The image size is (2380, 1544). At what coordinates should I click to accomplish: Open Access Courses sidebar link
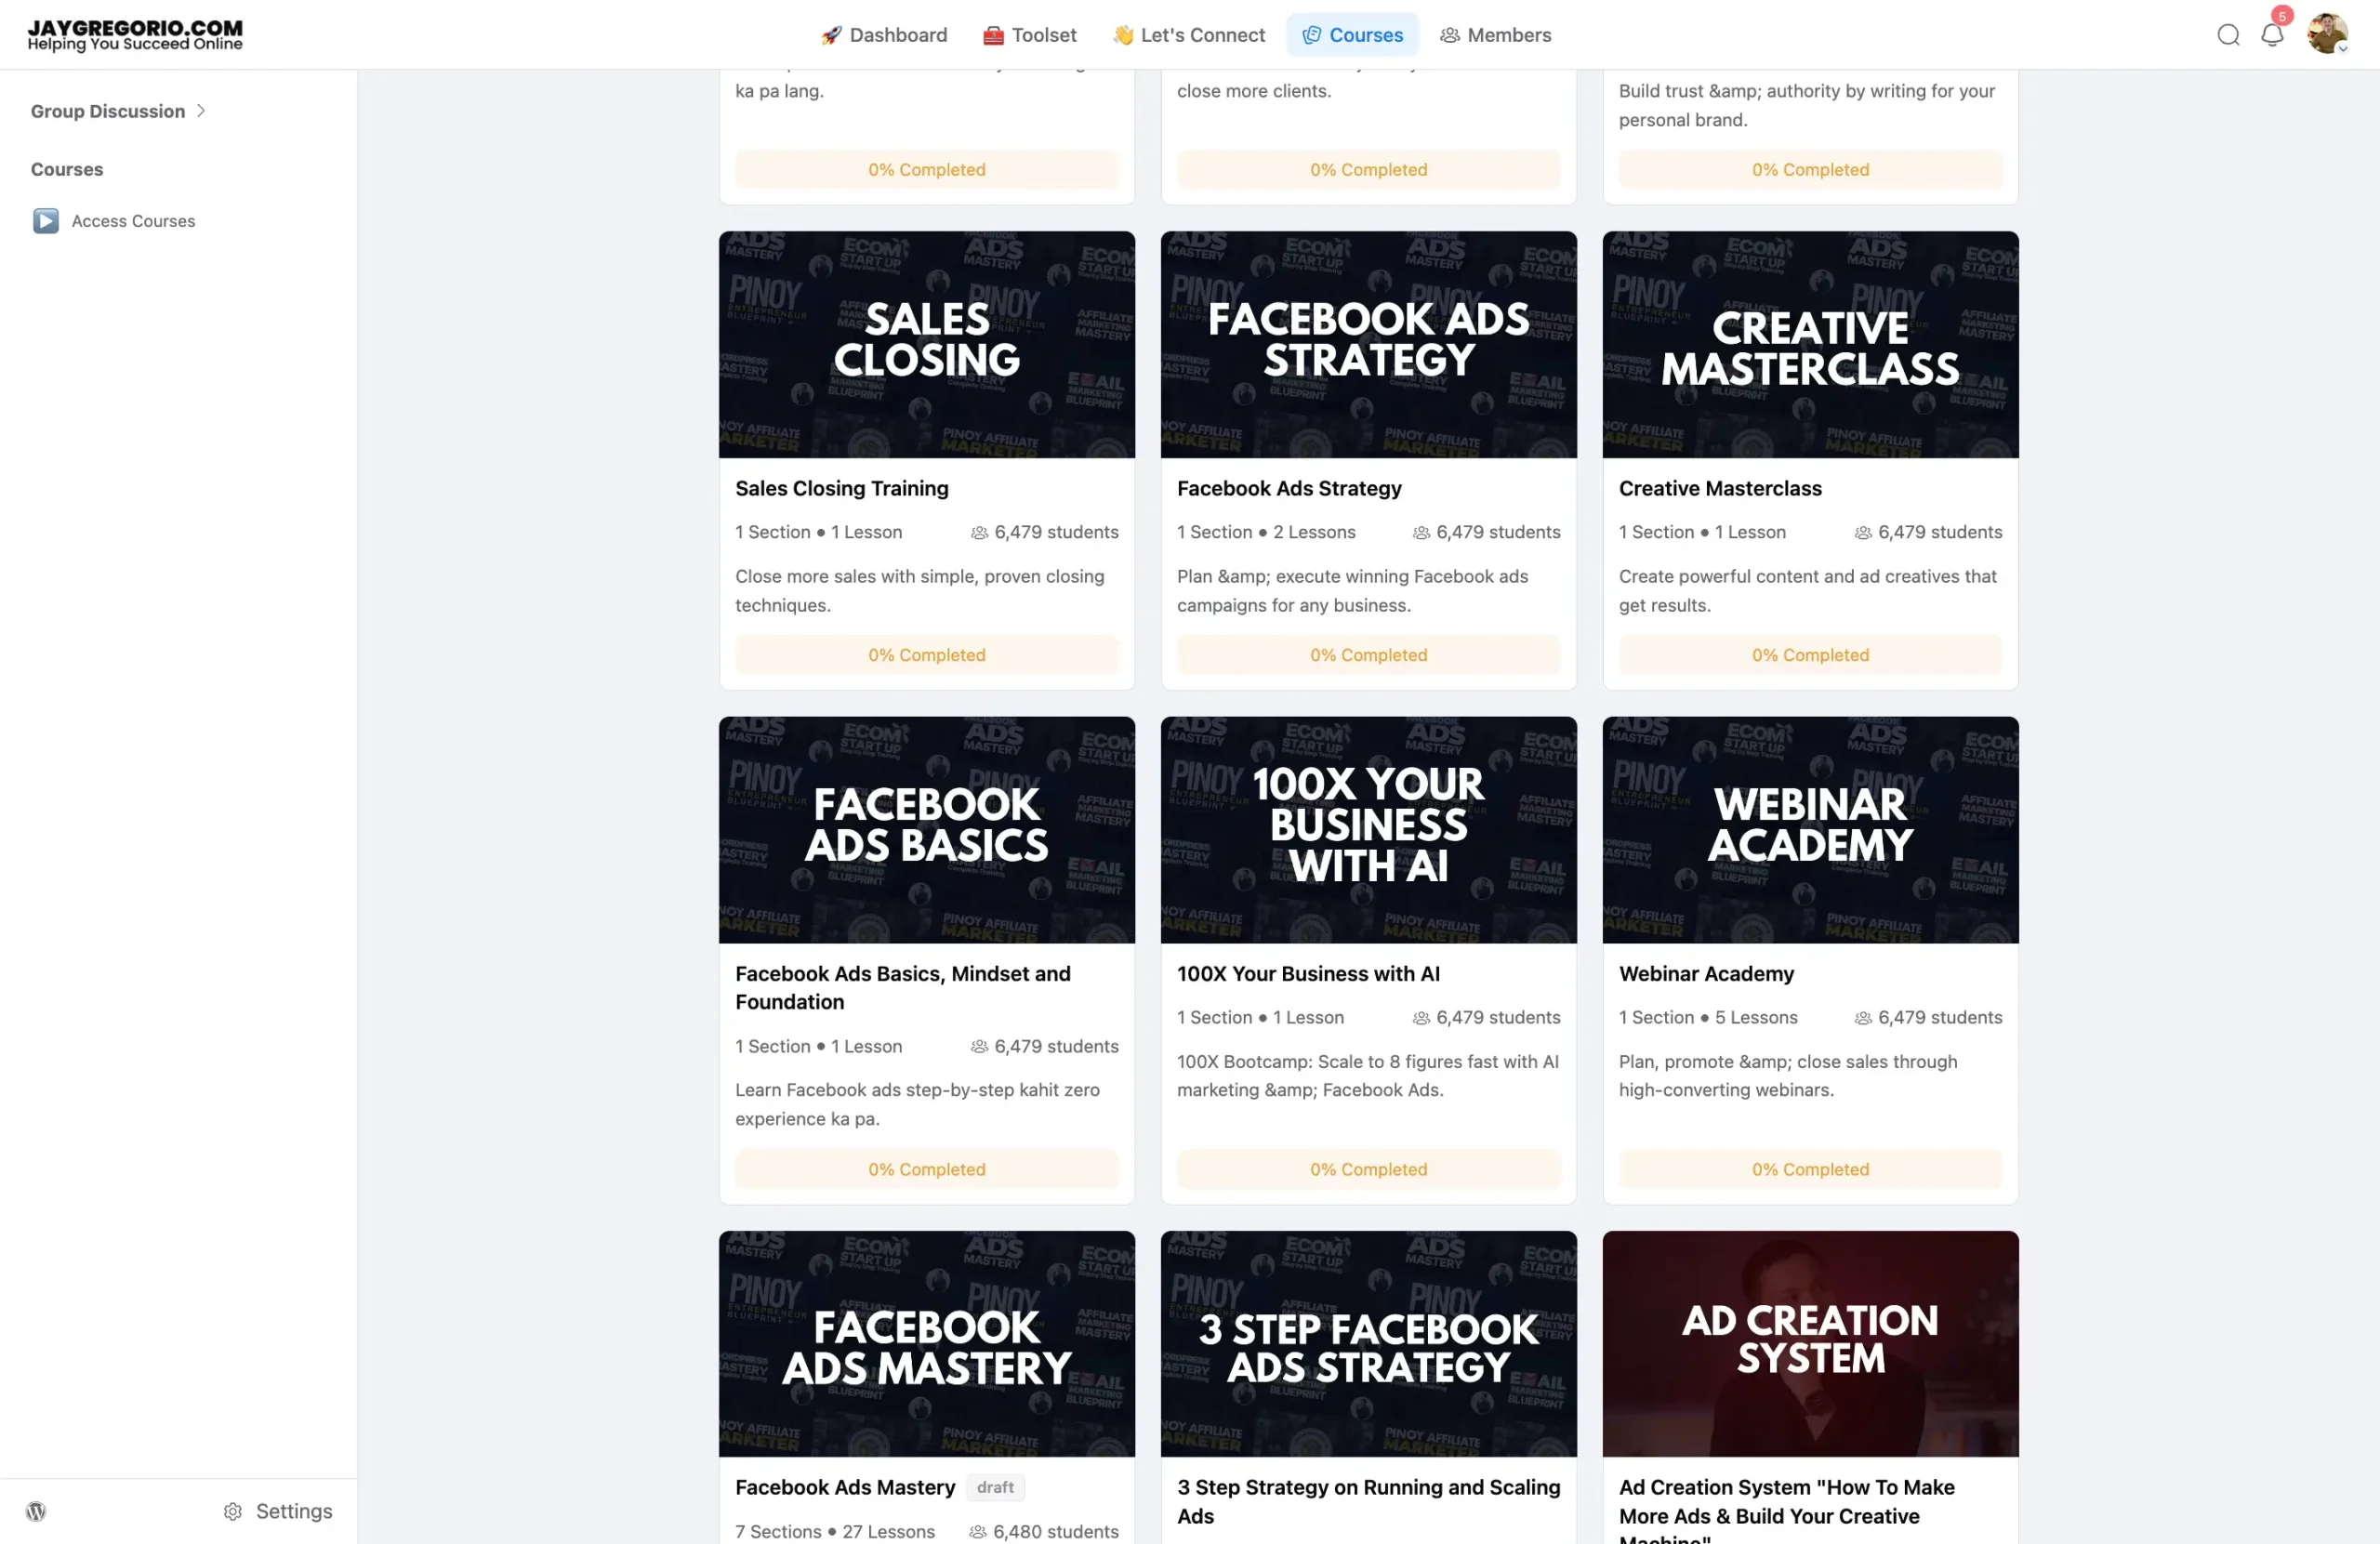133,221
